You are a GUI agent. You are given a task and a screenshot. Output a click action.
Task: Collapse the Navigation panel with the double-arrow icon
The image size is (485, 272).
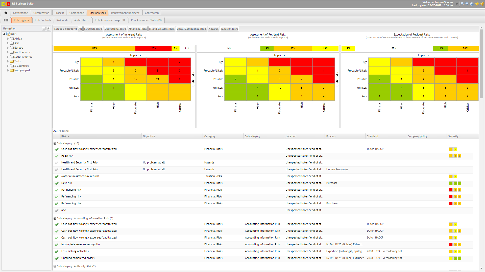pos(43,28)
